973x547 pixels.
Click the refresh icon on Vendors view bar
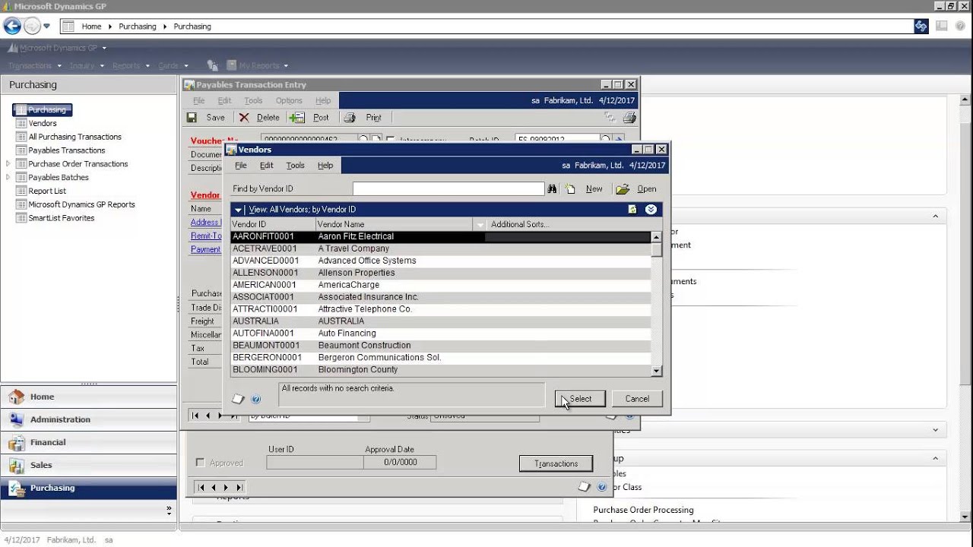[x=632, y=210]
